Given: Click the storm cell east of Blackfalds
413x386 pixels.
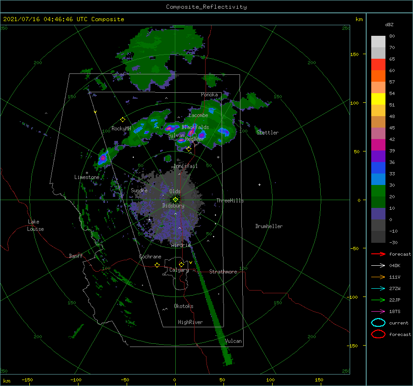Looking at the screenshot, I should 223,131.
